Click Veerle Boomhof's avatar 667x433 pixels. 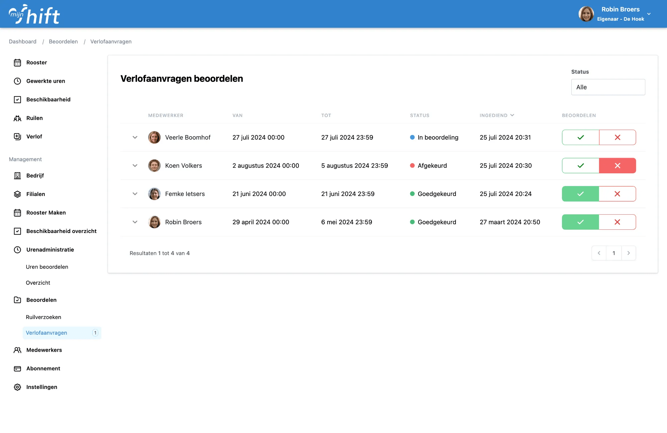[x=154, y=137]
